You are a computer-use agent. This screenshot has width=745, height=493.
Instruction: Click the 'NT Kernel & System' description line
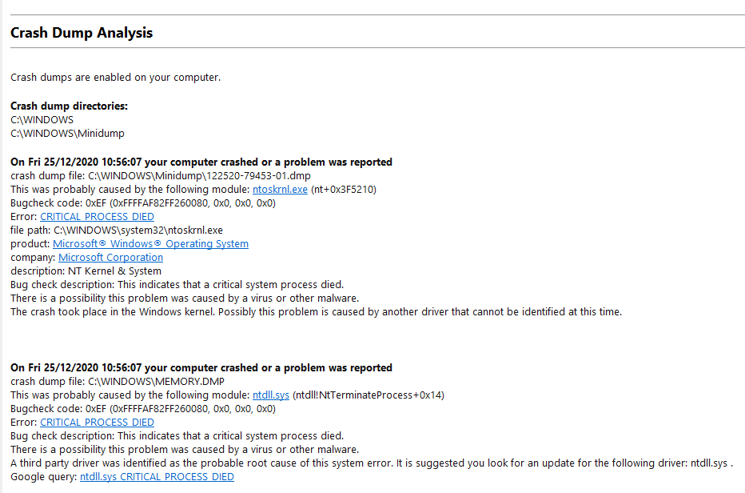[86, 271]
